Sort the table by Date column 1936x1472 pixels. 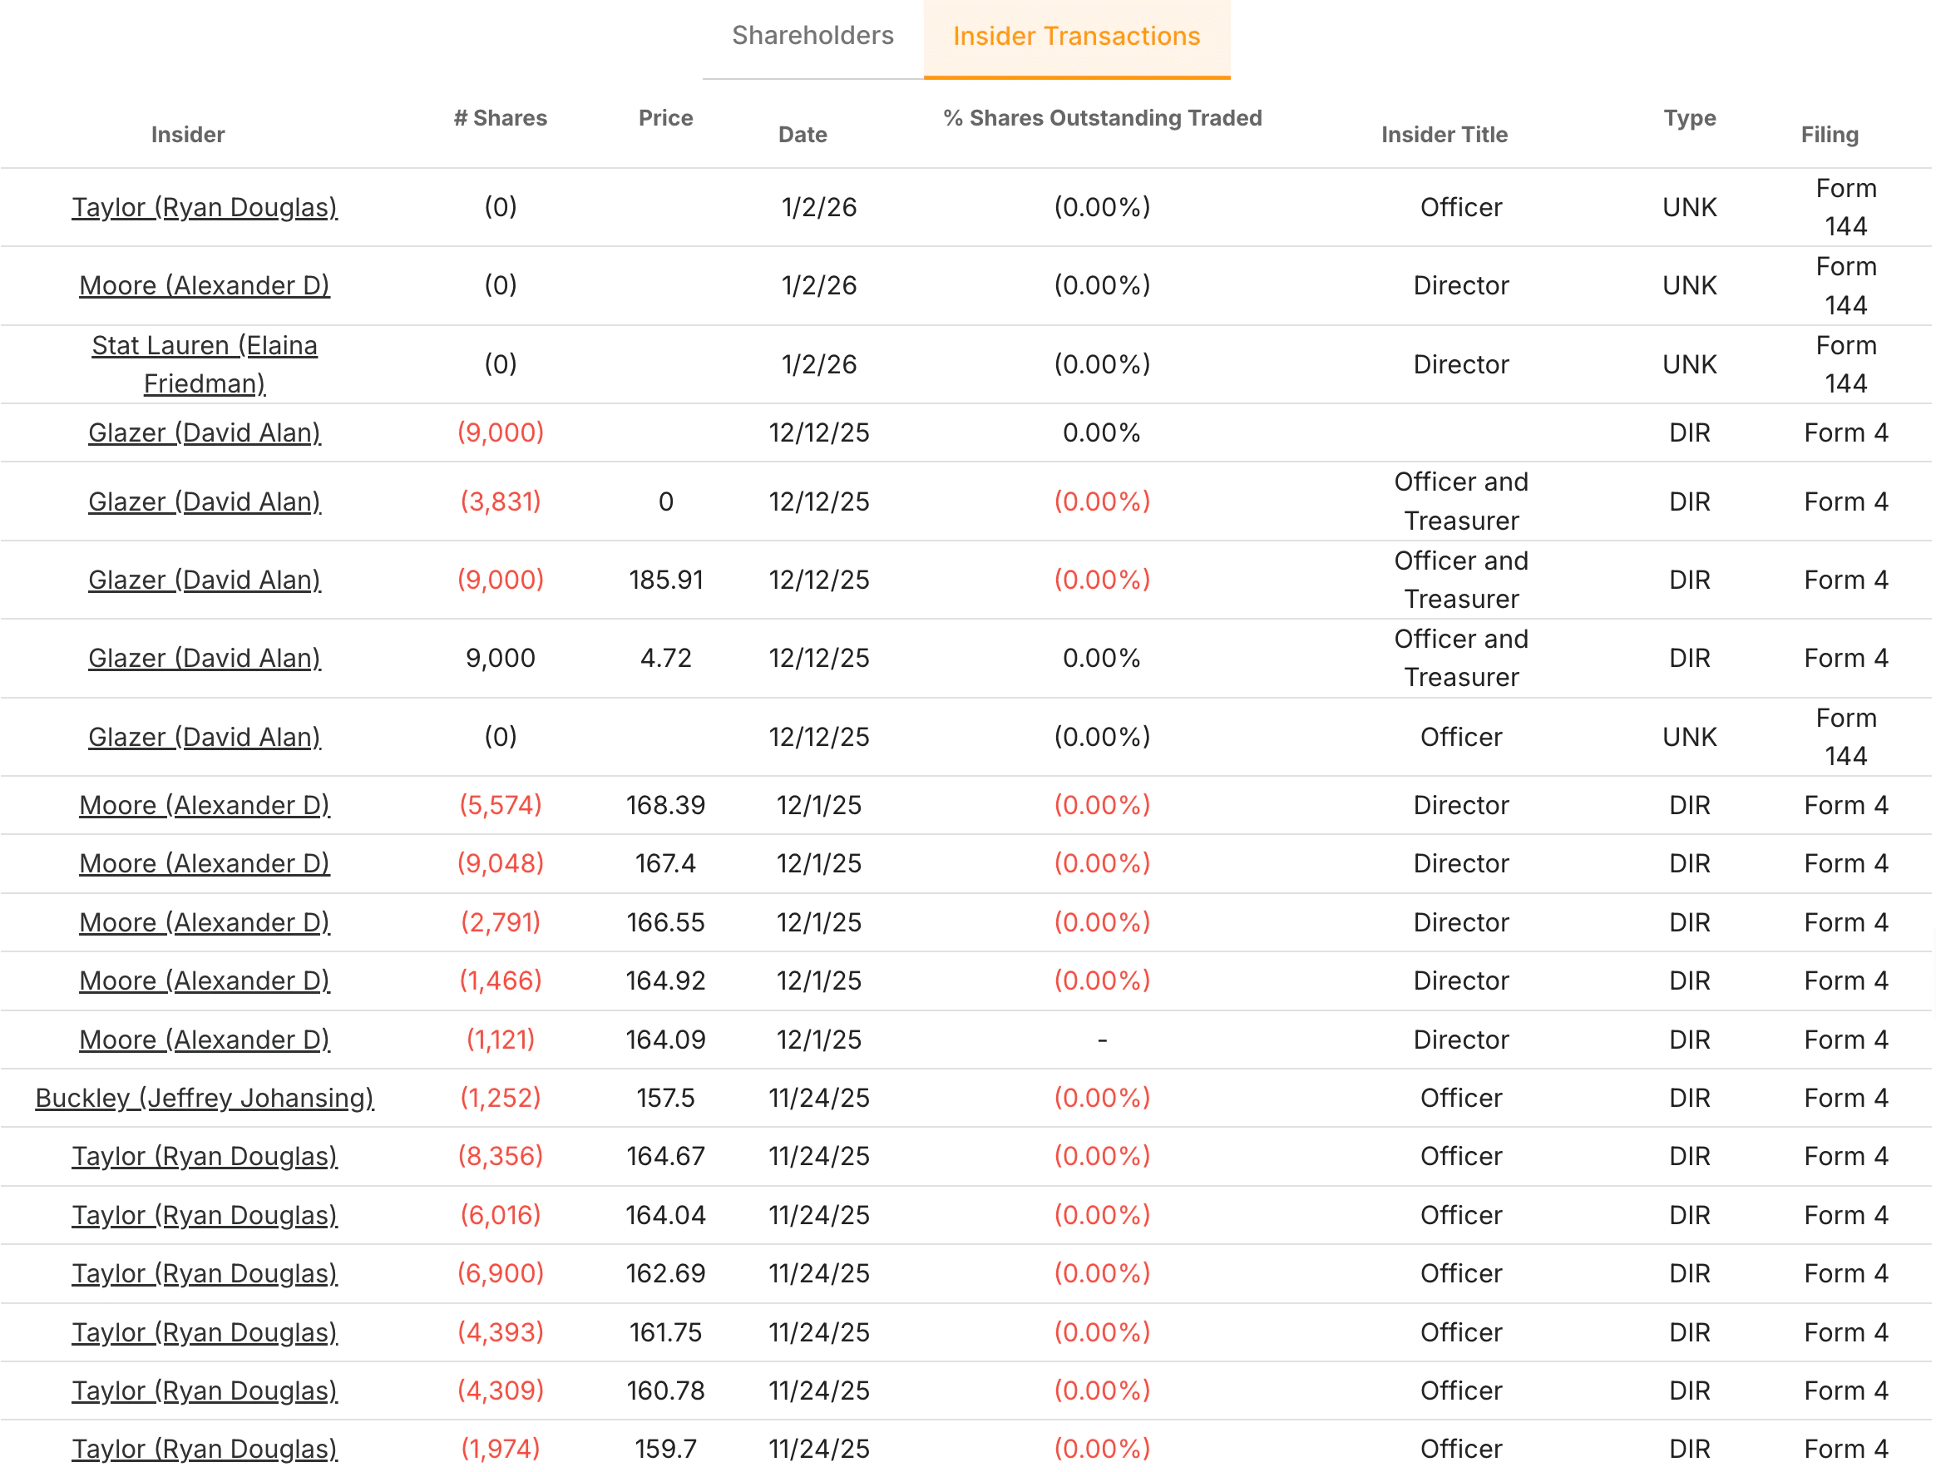803,134
